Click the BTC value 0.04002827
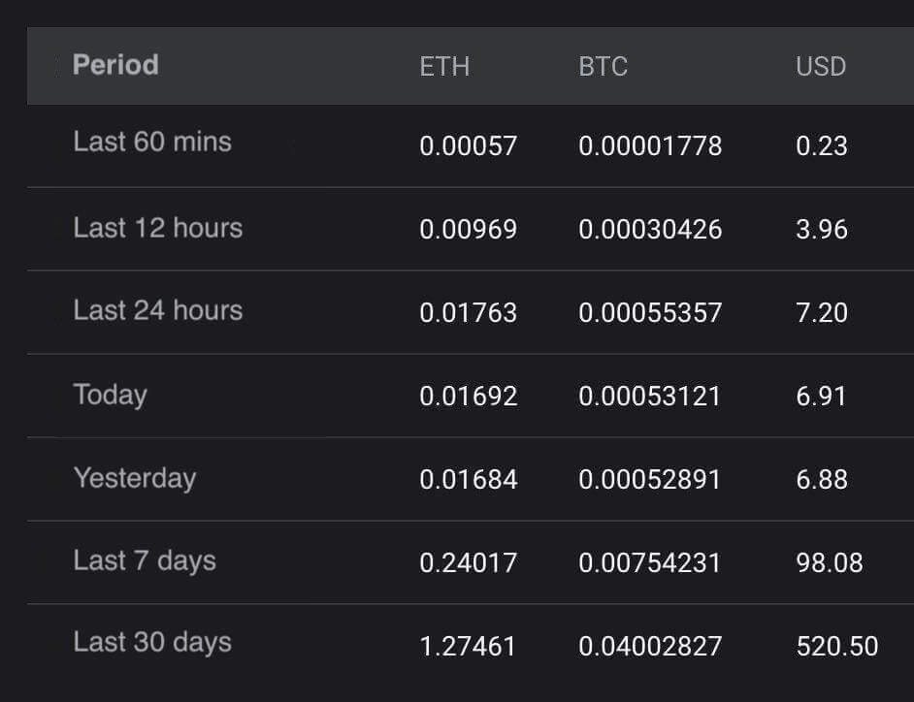The image size is (914, 702). click(x=650, y=646)
